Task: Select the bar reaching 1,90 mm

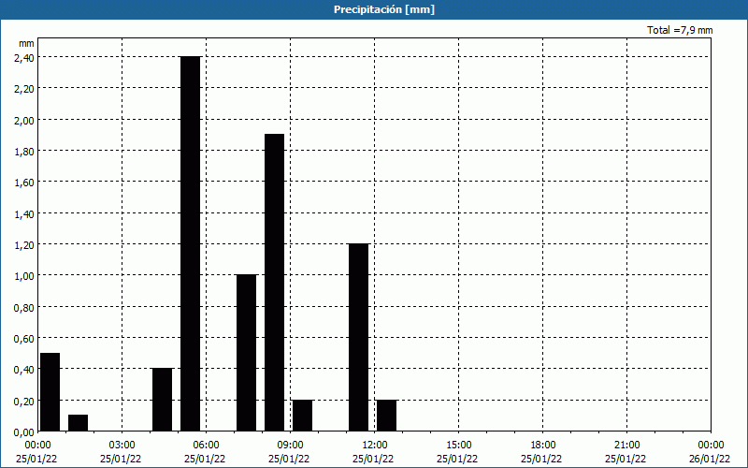Action: (274, 283)
